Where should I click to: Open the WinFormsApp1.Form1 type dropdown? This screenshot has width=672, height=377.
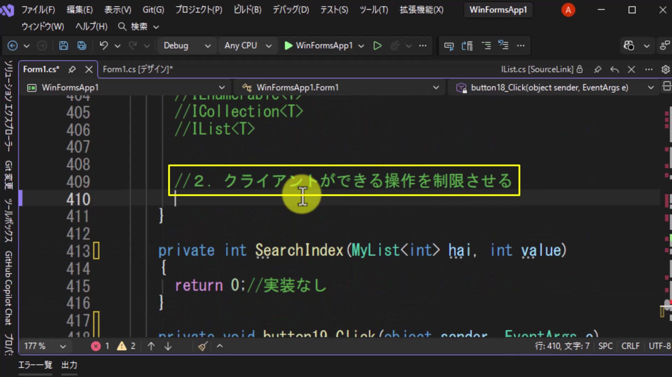pyautogui.click(x=341, y=87)
